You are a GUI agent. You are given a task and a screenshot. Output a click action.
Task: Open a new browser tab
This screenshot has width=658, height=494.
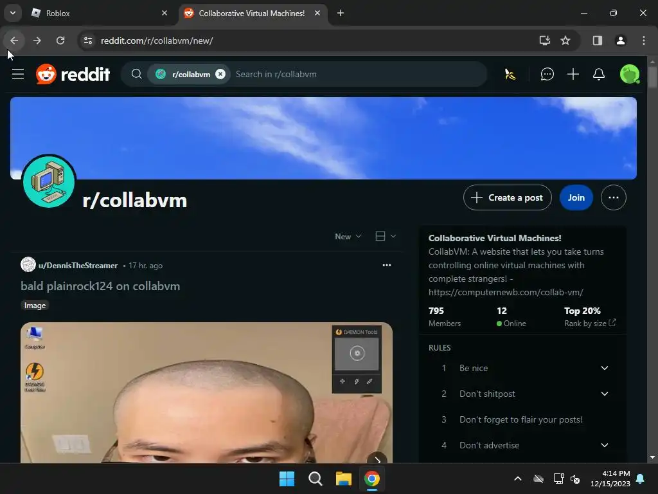pos(341,13)
